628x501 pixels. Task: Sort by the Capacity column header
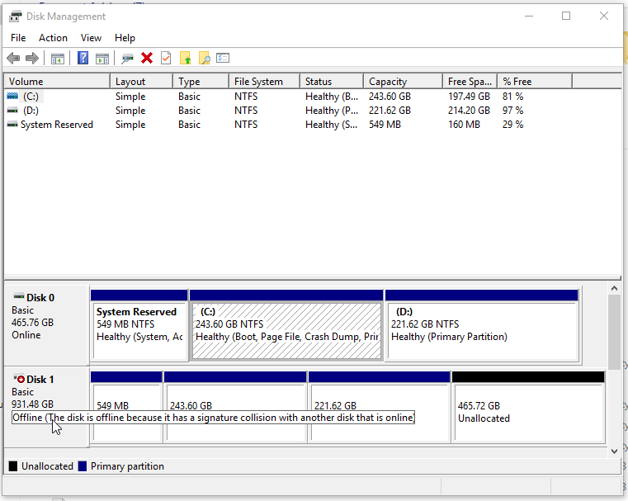pyautogui.click(x=388, y=82)
